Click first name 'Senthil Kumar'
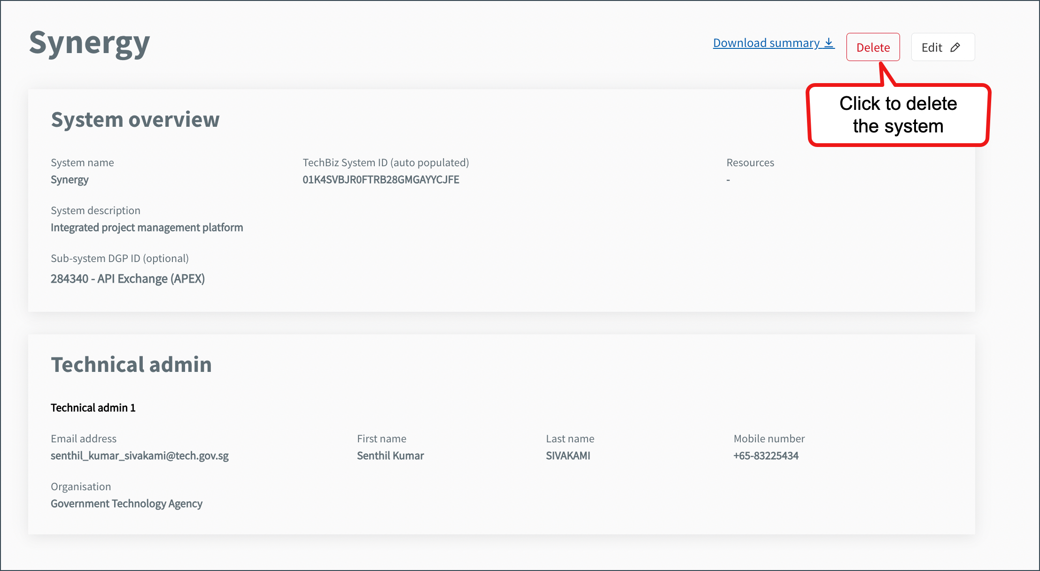This screenshot has width=1040, height=571. [x=390, y=455]
